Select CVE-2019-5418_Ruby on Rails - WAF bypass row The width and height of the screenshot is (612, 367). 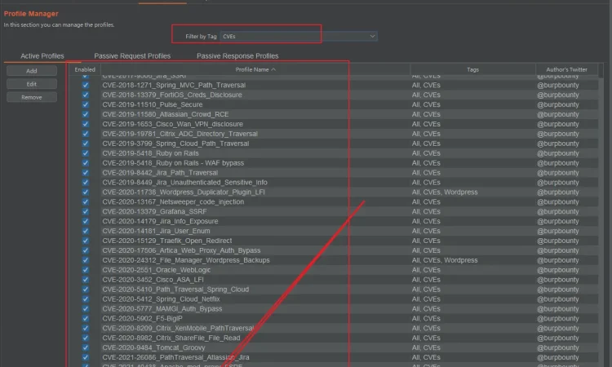[334, 163]
